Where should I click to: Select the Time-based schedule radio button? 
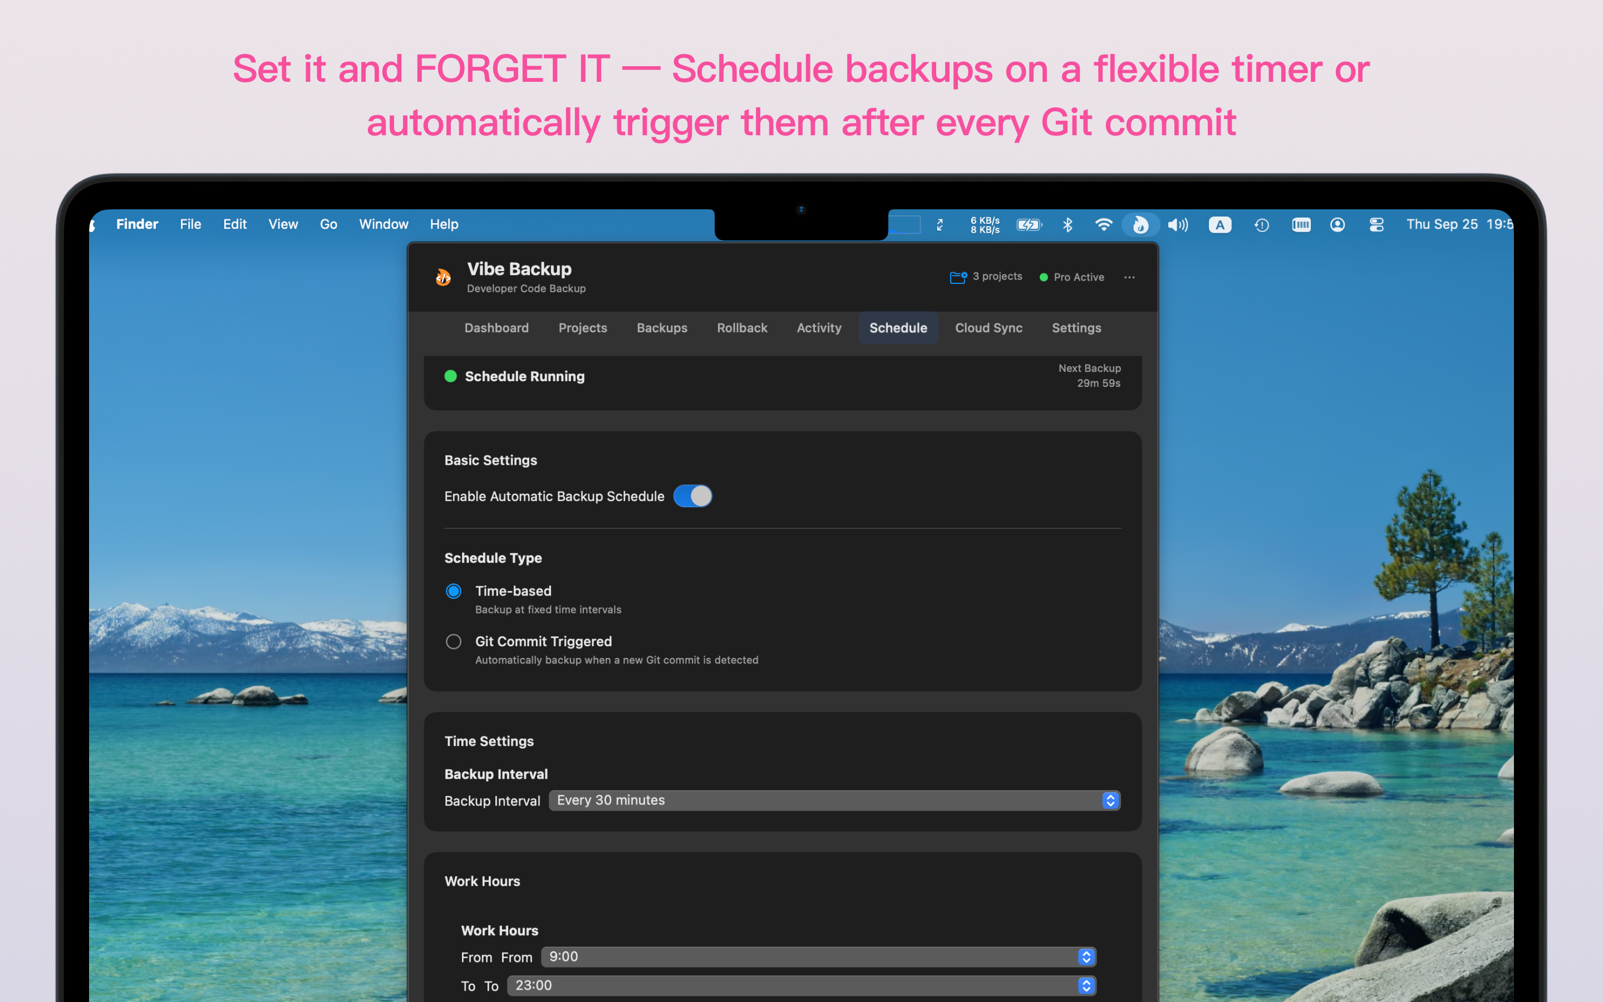[x=454, y=591]
